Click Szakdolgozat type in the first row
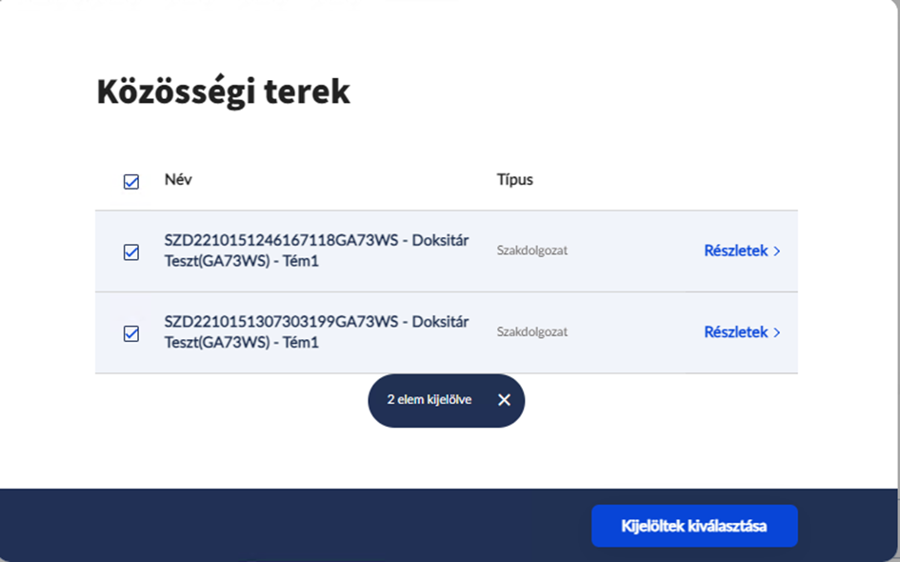Viewport: 900px width, 562px height. (x=531, y=251)
